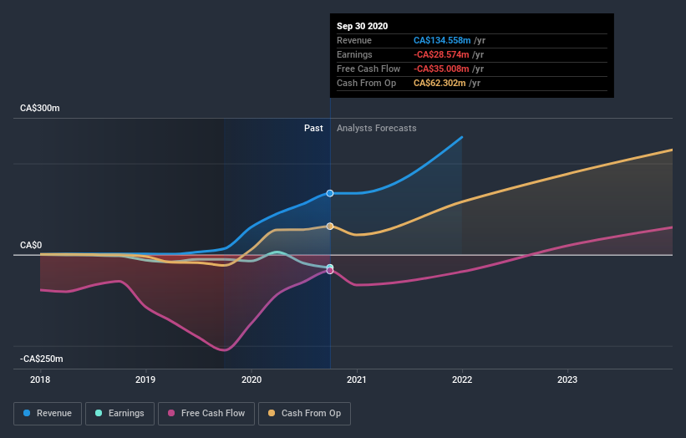The width and height of the screenshot is (686, 438).
Task: Click the teal Earnings data point marker
Action: point(330,267)
